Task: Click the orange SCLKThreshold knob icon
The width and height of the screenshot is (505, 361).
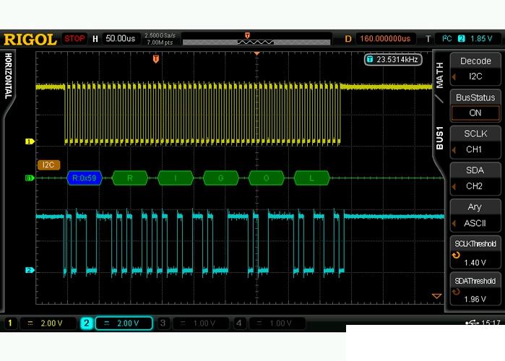Action: point(456,256)
